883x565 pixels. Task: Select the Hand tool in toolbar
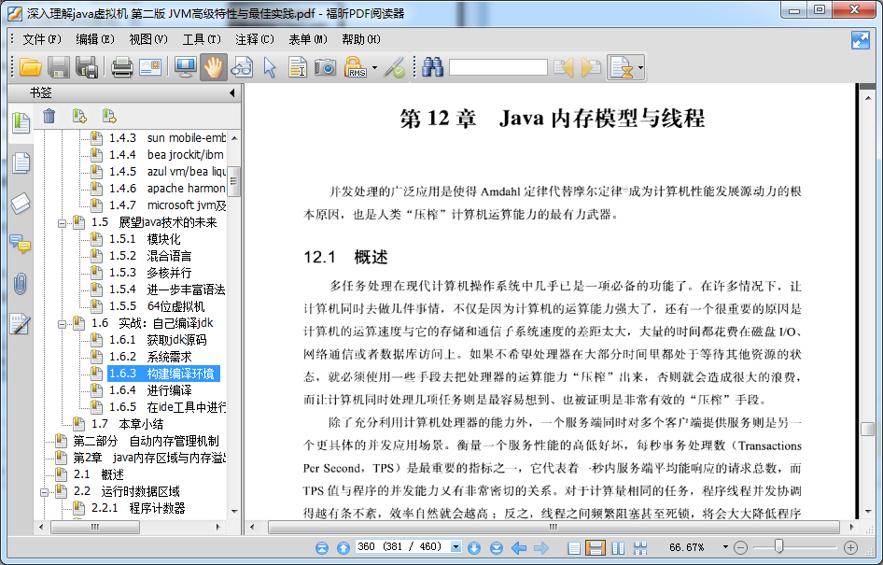coord(213,67)
